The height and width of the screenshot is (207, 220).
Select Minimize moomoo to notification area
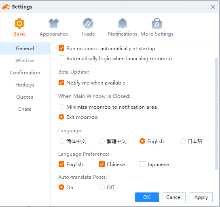(61, 107)
